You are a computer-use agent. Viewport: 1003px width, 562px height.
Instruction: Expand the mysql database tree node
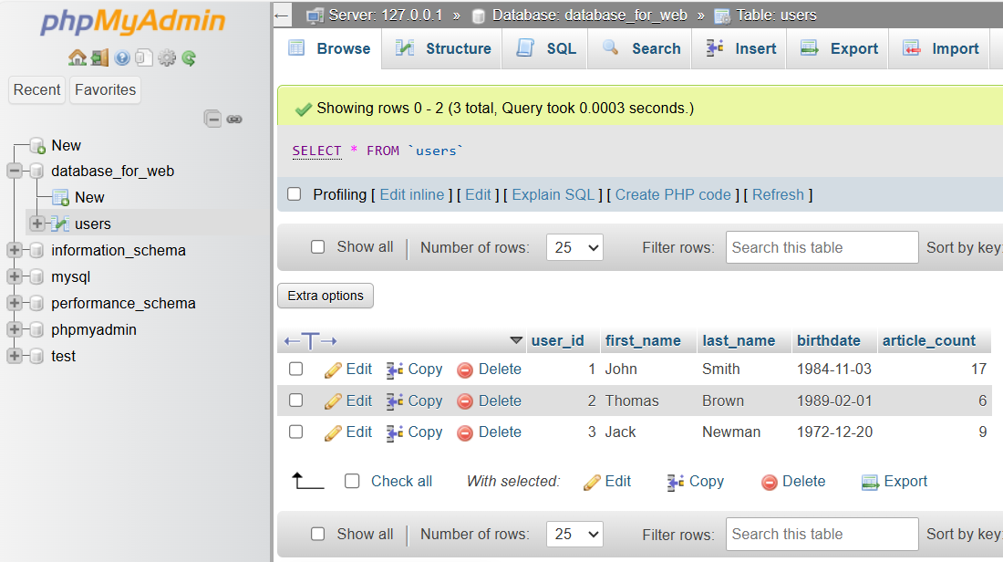(x=15, y=276)
